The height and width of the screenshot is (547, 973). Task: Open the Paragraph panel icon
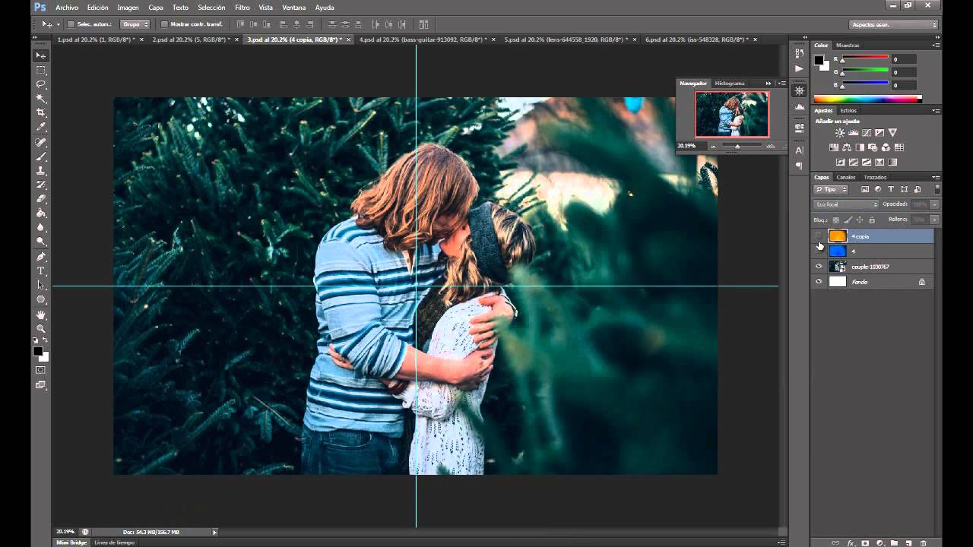tap(799, 166)
